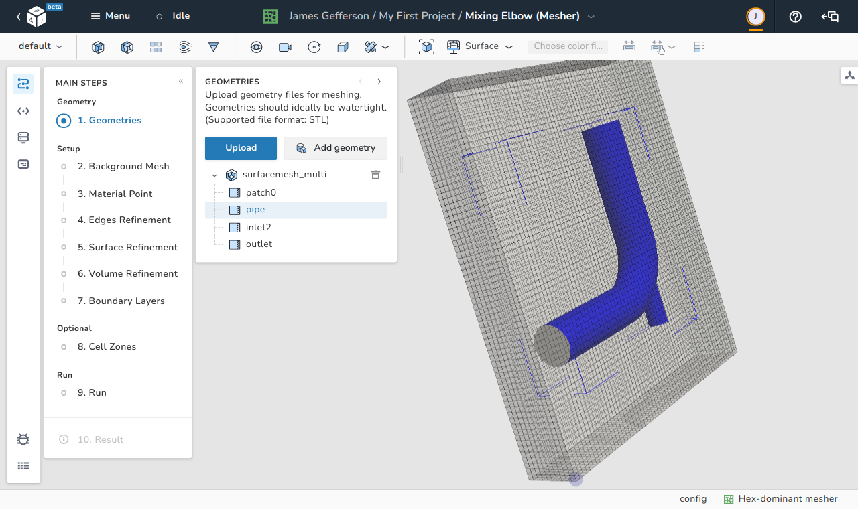Click the camera icon in the toolbar
This screenshot has height=509, width=858.
click(x=285, y=47)
